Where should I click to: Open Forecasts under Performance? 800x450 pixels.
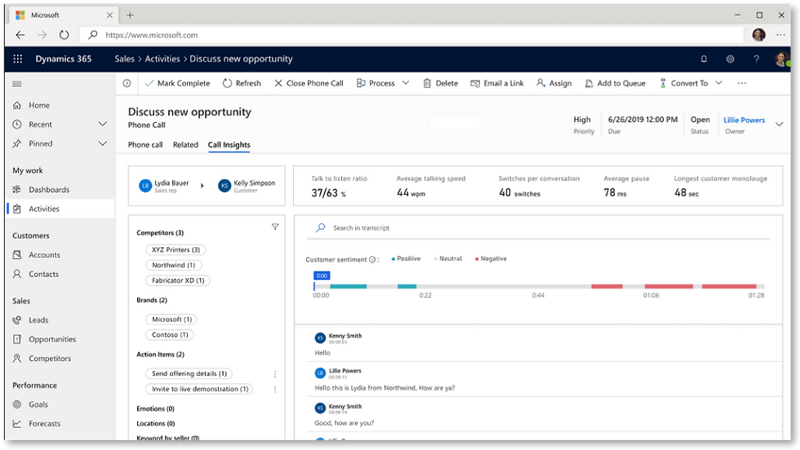tap(44, 423)
